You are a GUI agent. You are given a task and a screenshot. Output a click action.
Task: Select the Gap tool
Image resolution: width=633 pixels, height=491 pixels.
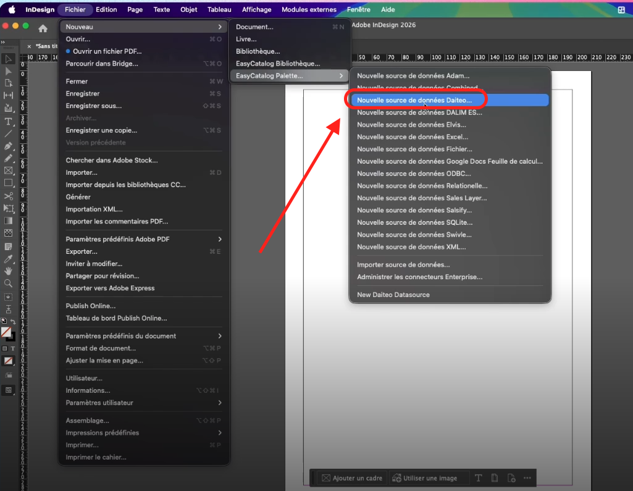click(x=8, y=95)
